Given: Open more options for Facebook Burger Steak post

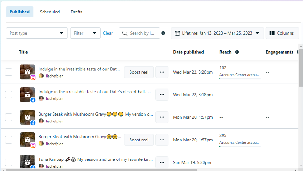Looking at the screenshot, I should click(162, 117).
